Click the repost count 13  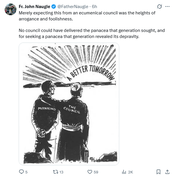tap(61, 172)
